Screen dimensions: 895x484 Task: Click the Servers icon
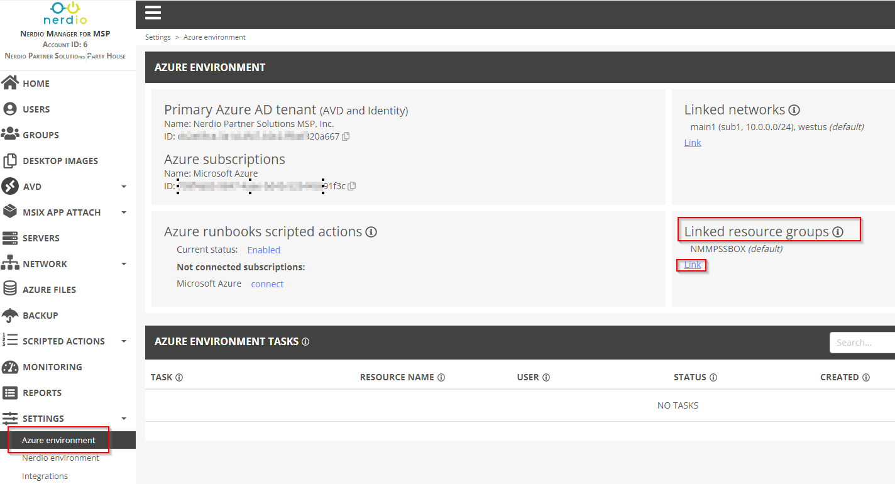pos(10,238)
